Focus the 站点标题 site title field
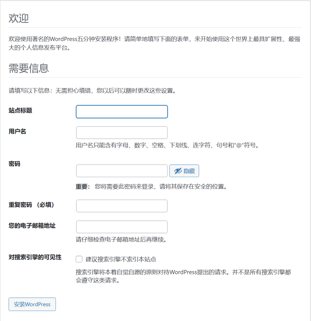The image size is (311, 321). [x=122, y=112]
